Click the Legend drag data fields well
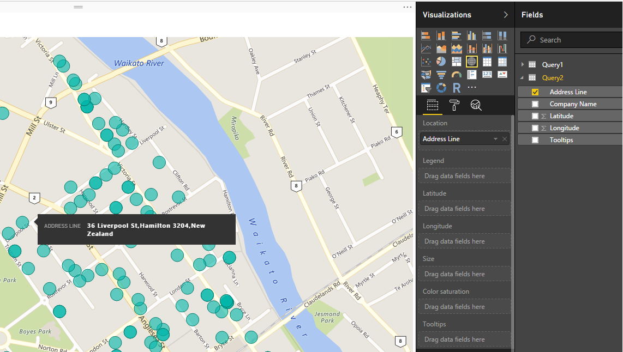This screenshot has height=352, width=623. tap(464, 176)
